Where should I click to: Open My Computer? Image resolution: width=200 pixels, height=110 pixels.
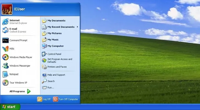coord(55,46)
